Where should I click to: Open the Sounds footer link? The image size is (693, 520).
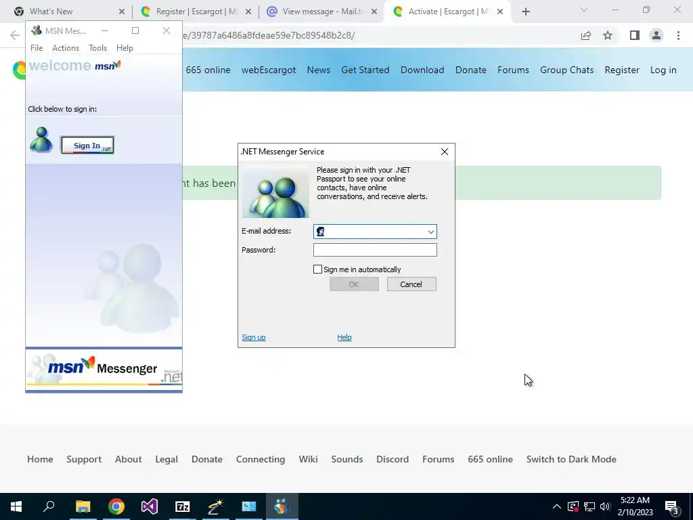tap(347, 459)
